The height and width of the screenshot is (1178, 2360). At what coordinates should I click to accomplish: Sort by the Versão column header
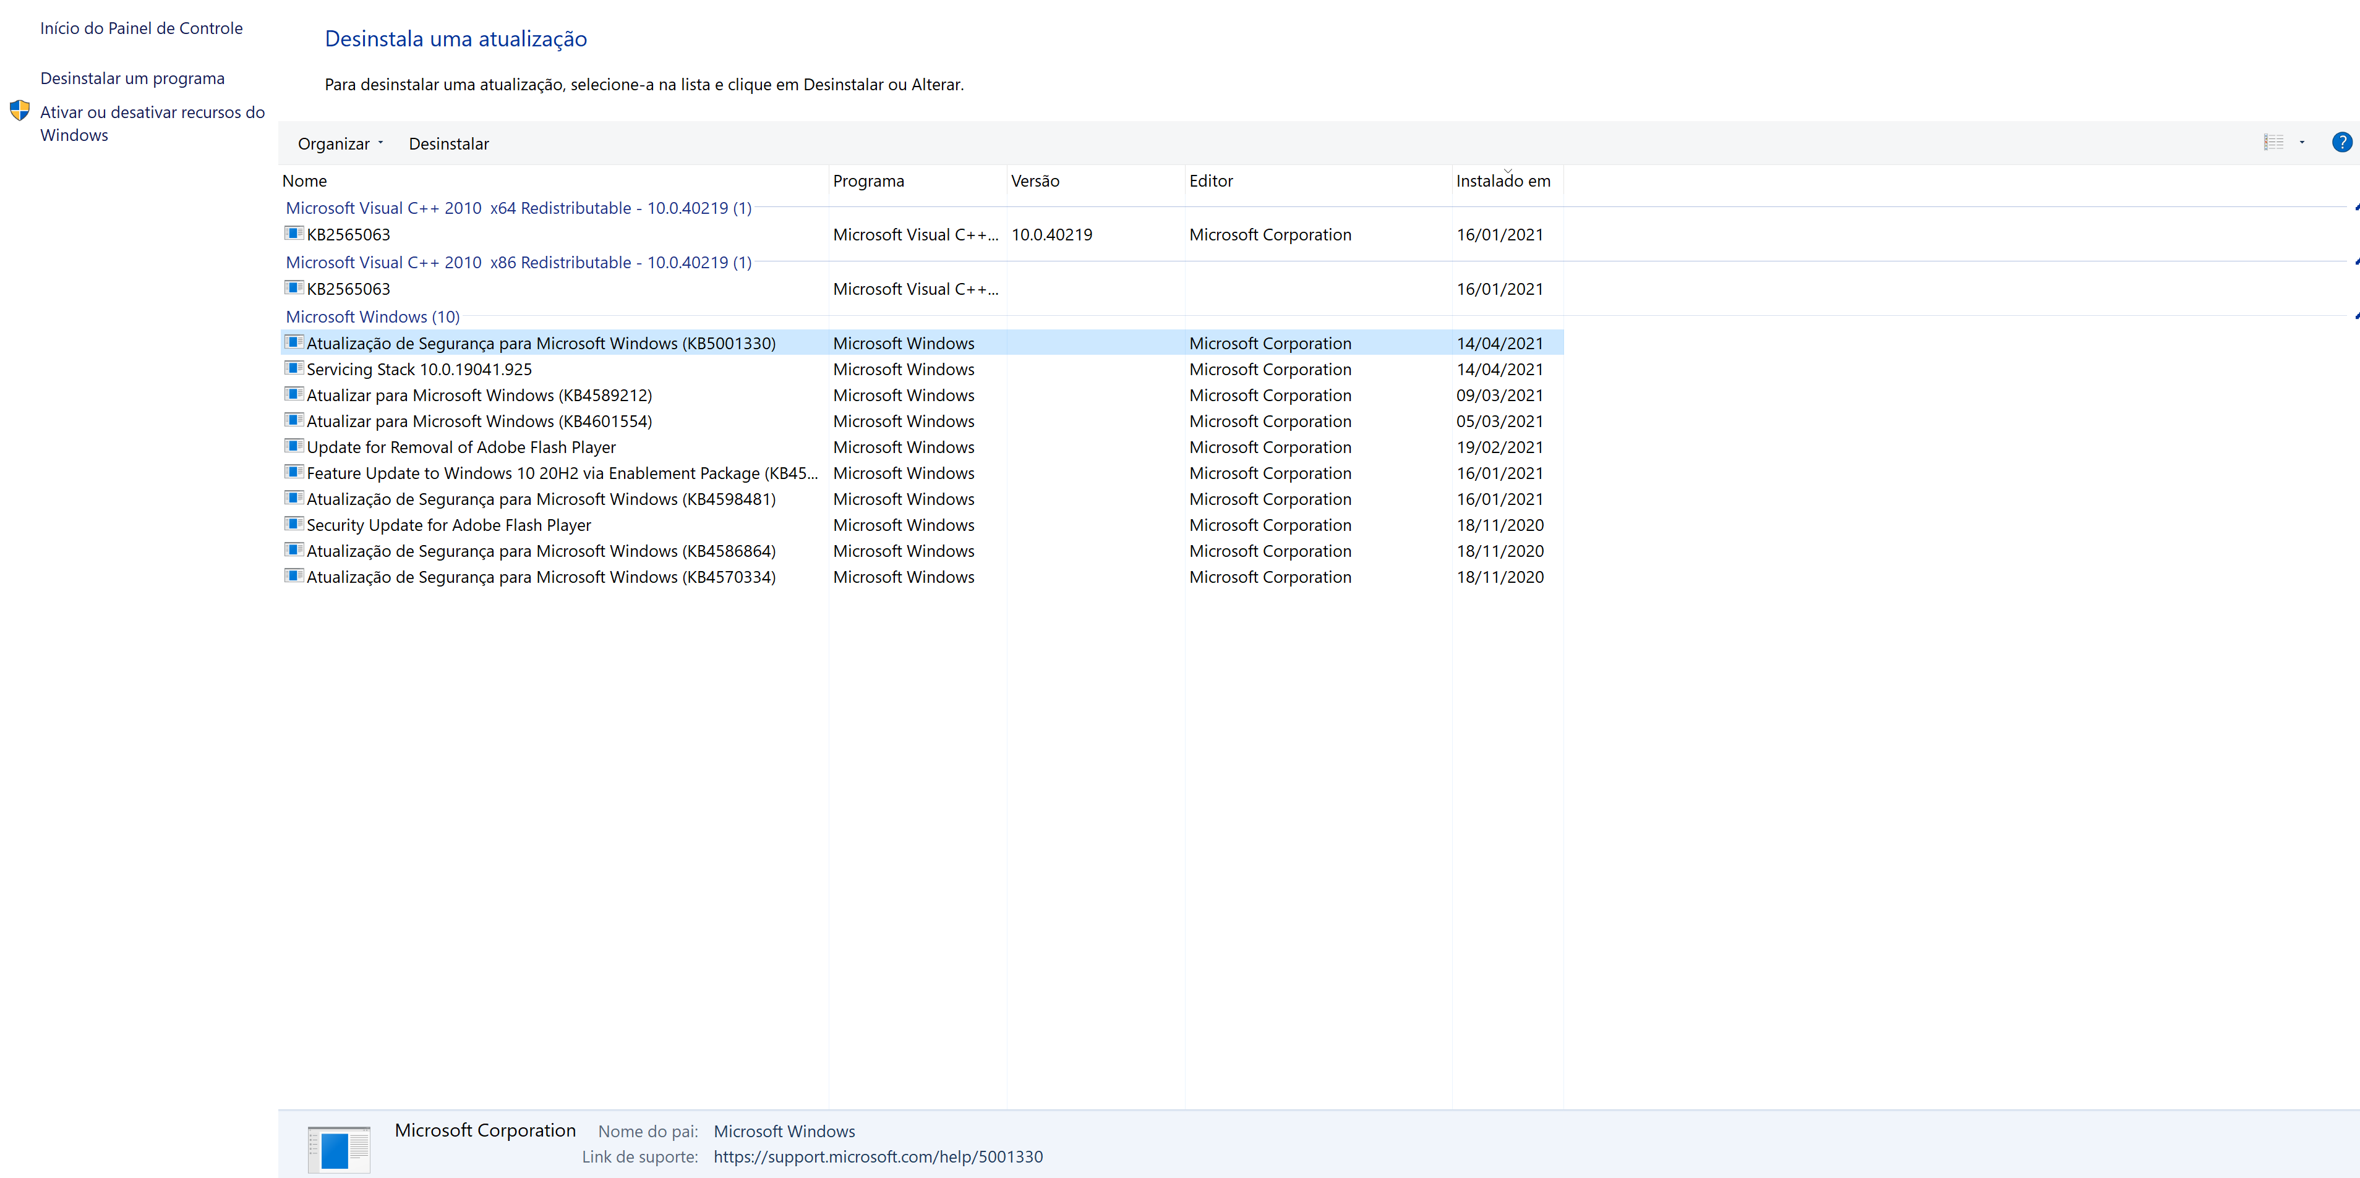[1096, 181]
